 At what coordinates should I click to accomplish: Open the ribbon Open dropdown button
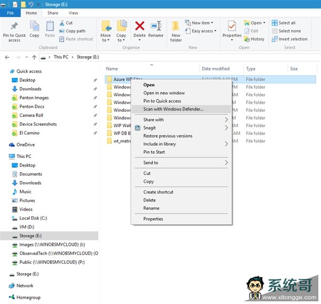coord(255,23)
